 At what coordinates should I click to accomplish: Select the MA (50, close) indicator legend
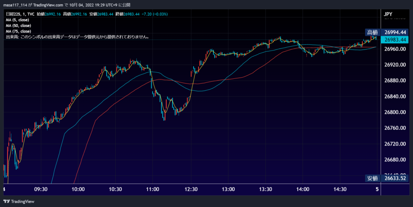pyautogui.click(x=19, y=26)
